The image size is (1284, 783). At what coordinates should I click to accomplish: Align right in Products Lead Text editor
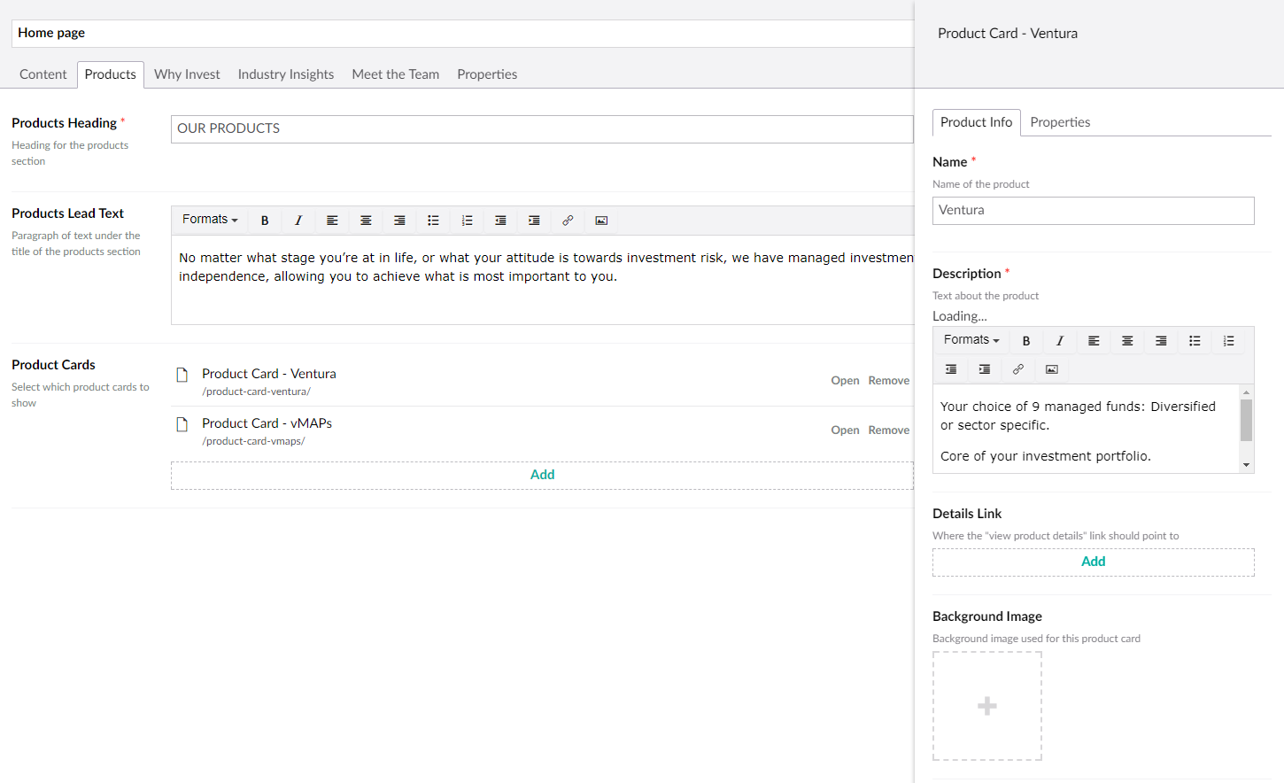pyautogui.click(x=399, y=221)
